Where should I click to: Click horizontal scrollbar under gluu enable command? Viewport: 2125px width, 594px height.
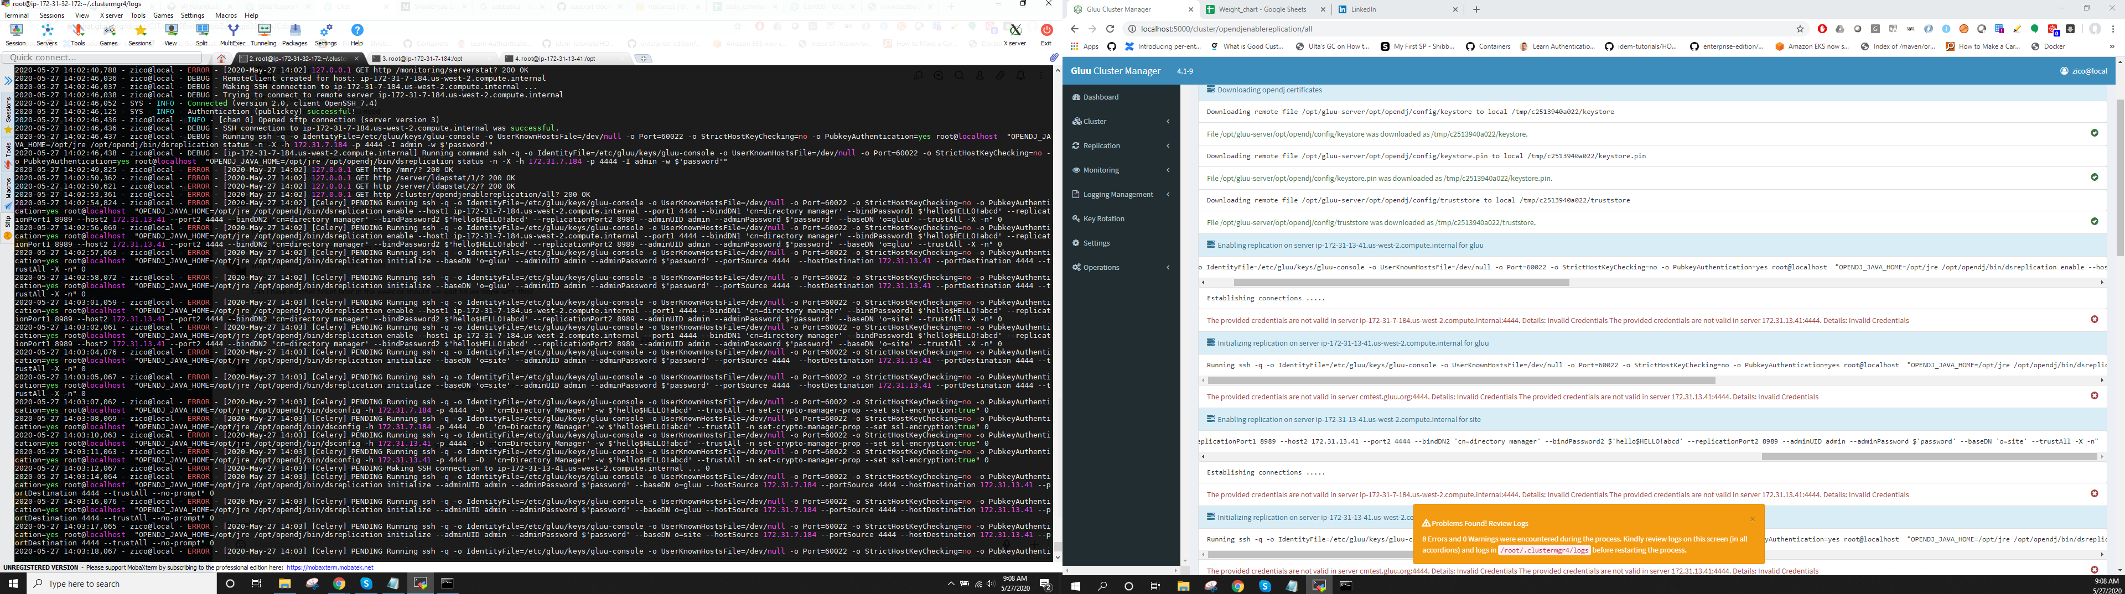tap(1401, 282)
